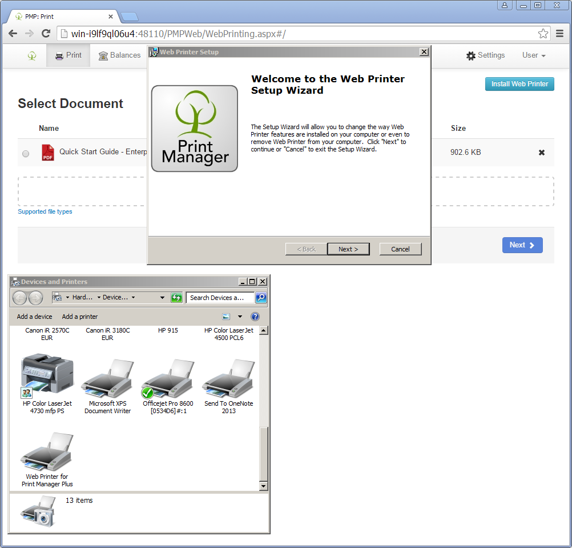The image size is (572, 548).
Task: Click the devices icon in address breadcrumb
Action: point(57,298)
